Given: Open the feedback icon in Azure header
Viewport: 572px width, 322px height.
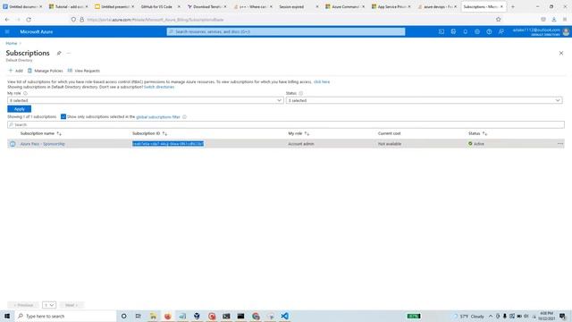Looking at the screenshot, I should click(x=500, y=32).
